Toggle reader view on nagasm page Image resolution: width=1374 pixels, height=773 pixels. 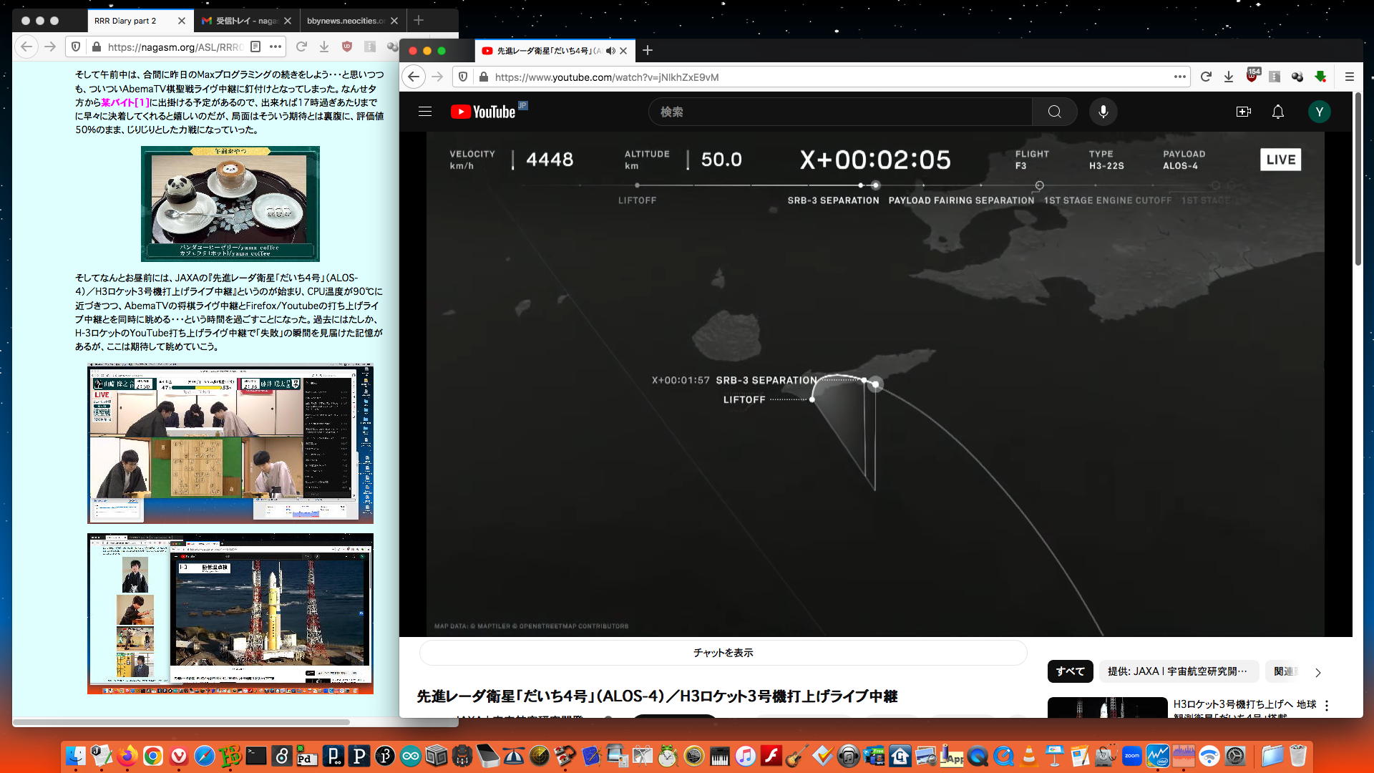pyautogui.click(x=255, y=47)
